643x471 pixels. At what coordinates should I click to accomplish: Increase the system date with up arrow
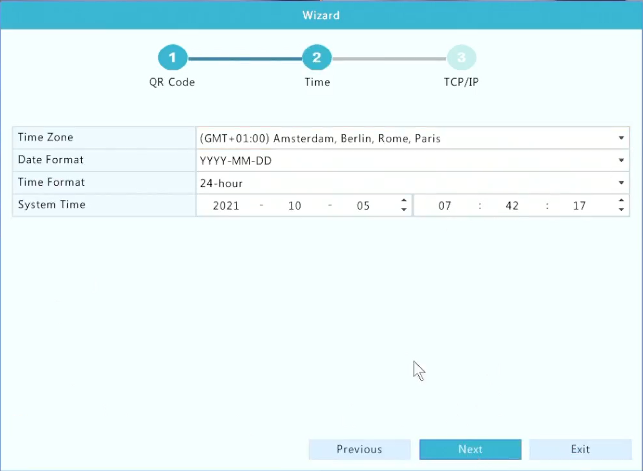coord(404,200)
